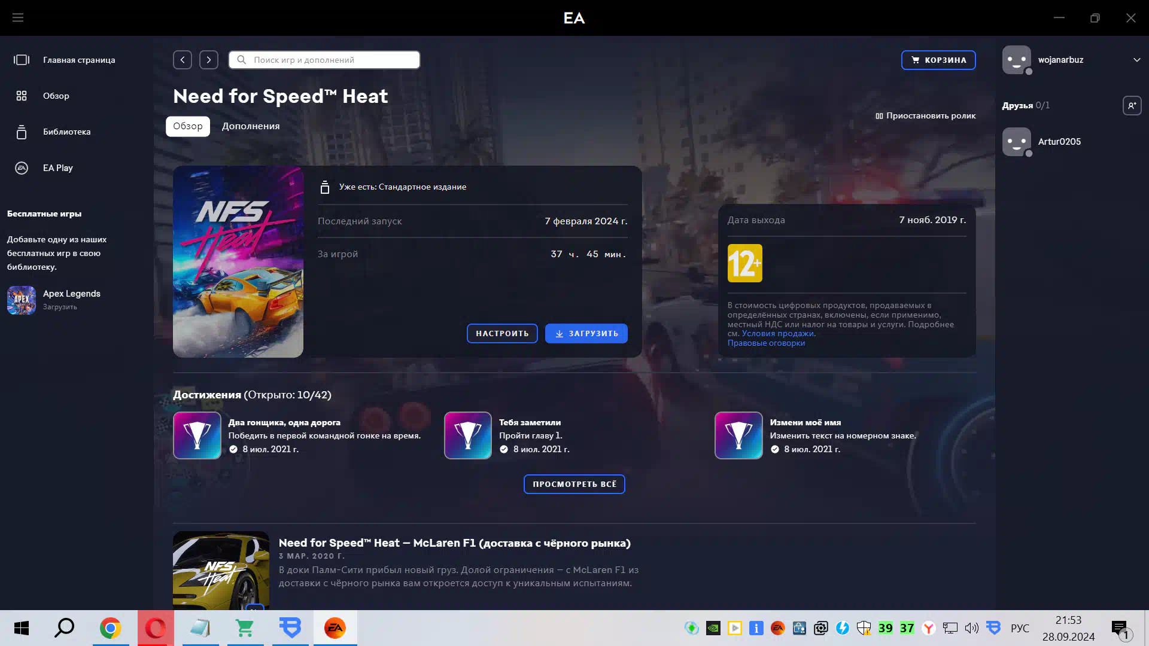The height and width of the screenshot is (646, 1149).
Task: Click Достижения (Открыто: 10/42) heading
Action: pyautogui.click(x=252, y=395)
